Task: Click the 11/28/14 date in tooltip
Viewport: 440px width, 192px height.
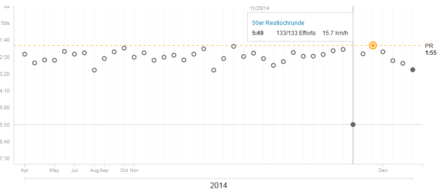Action: coord(259,8)
